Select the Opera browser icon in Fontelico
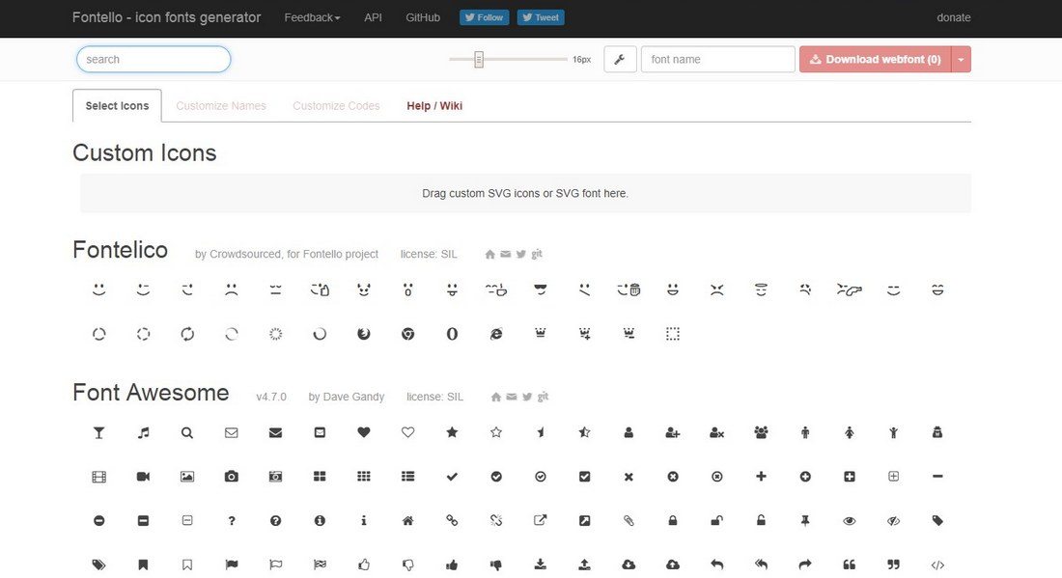 452,334
